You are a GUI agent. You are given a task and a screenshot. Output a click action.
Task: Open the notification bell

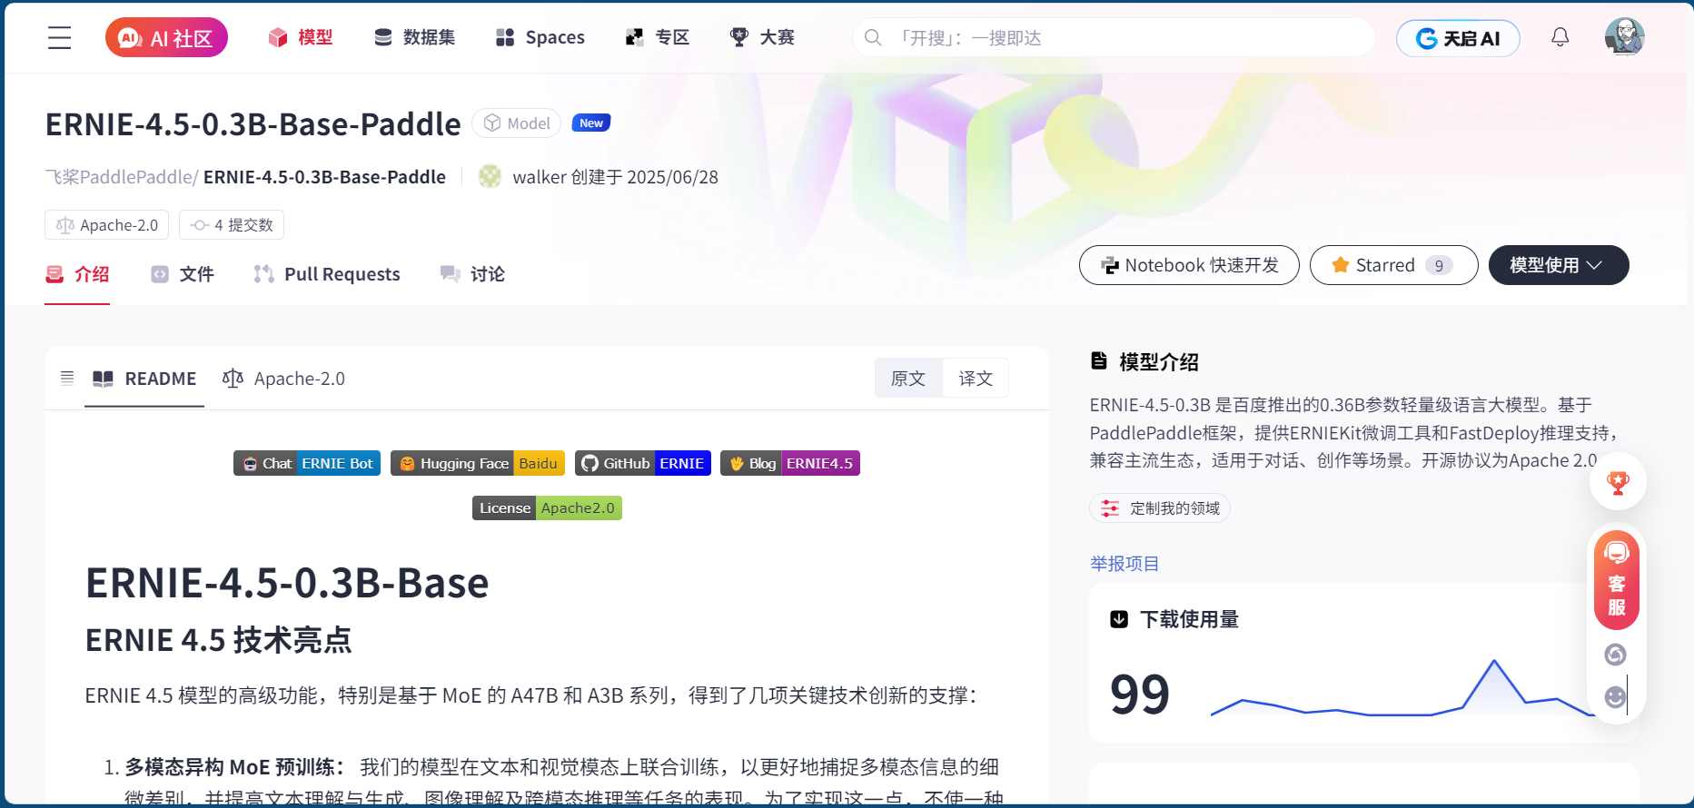(1560, 37)
